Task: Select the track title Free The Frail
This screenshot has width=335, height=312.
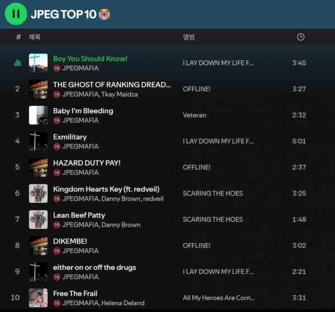Action: pos(75,294)
